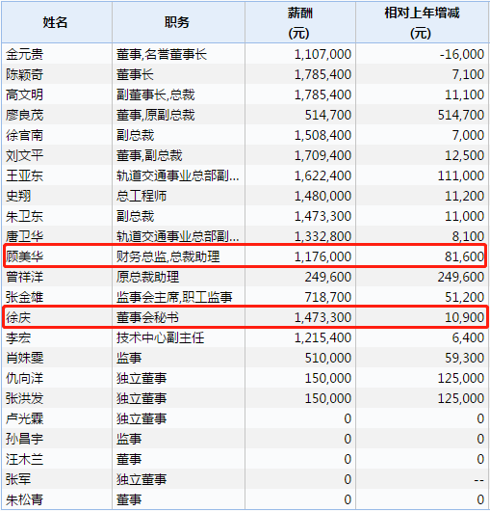
Task: Click the change value -16,000
Action: click(x=462, y=54)
